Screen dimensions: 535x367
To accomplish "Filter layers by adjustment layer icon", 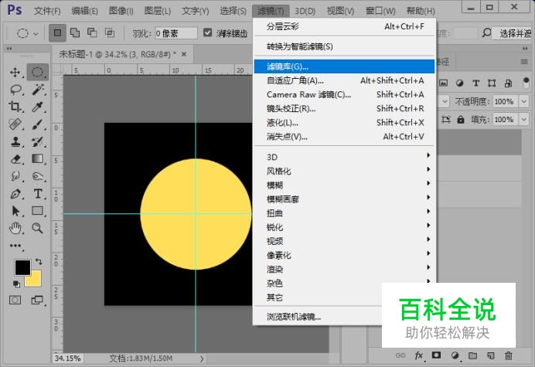I will (459, 83).
